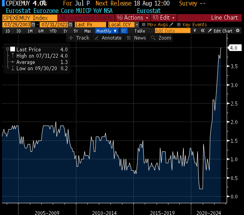The image size is (244, 215).
Task: Select the Max range tab
Action: (x=88, y=31)
